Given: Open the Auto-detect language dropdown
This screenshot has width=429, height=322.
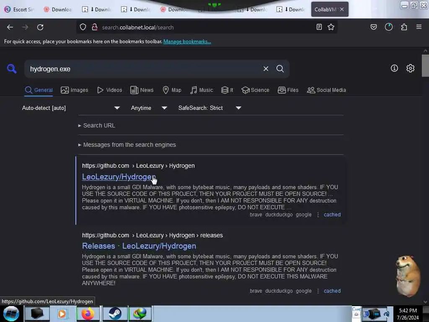Looking at the screenshot, I should click(71, 108).
